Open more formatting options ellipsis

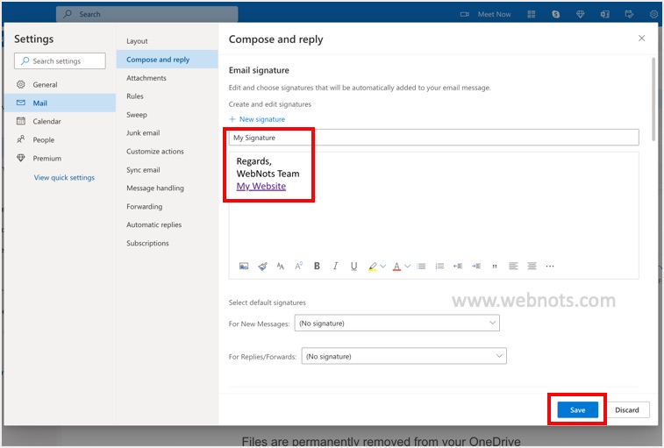point(550,267)
